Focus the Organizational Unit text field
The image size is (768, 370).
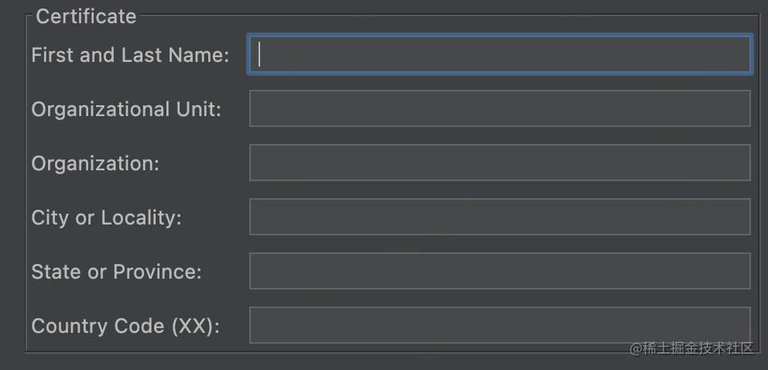(499, 108)
